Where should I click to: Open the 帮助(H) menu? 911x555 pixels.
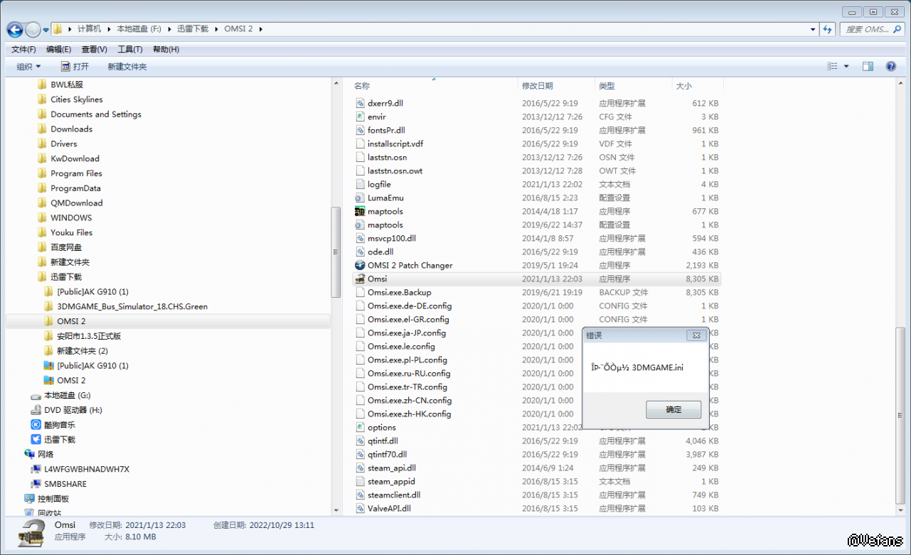tap(166, 49)
